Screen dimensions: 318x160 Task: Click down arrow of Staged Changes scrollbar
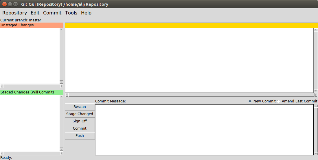(61, 149)
